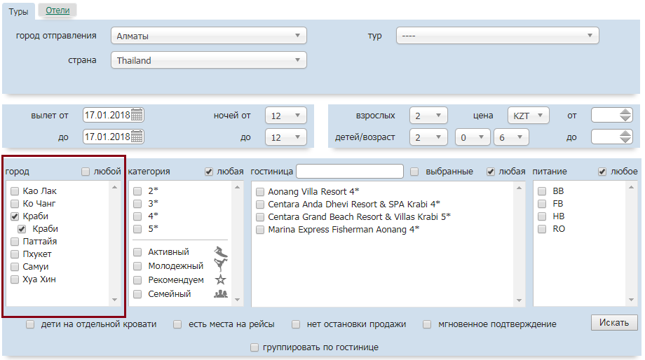Check the Пхукет city checkbox
This screenshot has width=645, height=360.
tap(15, 254)
